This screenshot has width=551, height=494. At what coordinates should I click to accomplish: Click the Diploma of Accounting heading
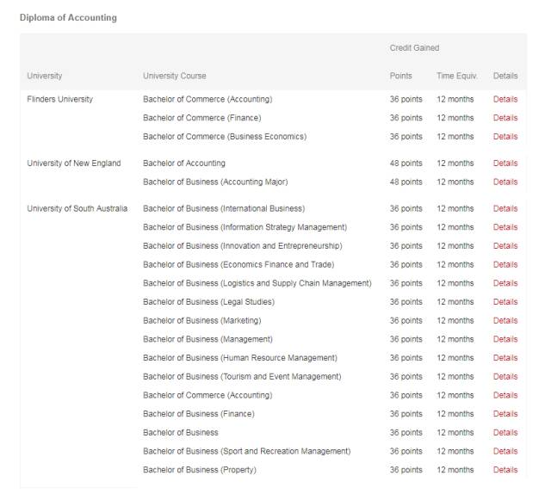[68, 17]
